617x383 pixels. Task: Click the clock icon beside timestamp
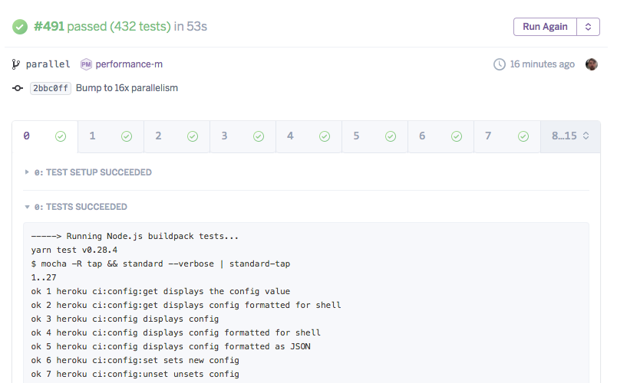pyautogui.click(x=500, y=64)
